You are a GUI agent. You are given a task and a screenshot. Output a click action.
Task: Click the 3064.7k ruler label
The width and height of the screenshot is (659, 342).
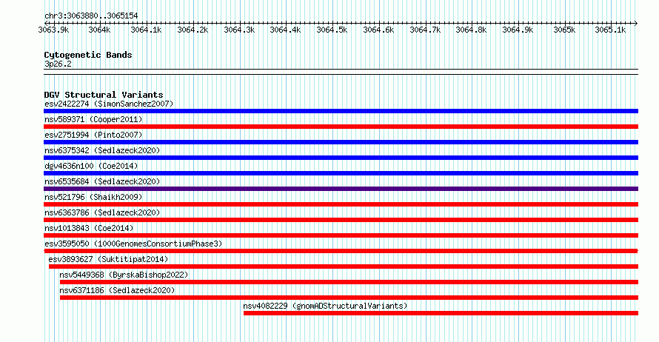click(x=425, y=30)
